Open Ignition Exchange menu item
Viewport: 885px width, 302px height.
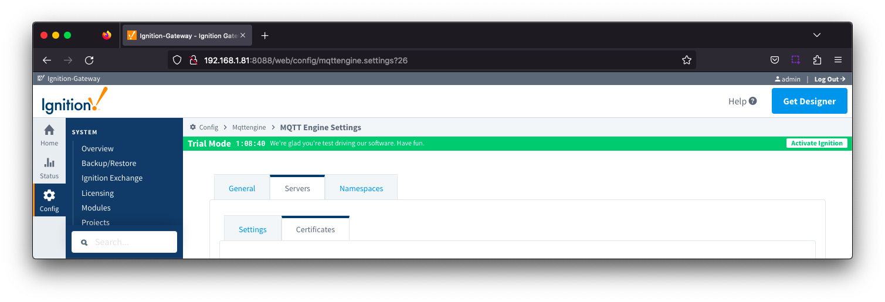[x=112, y=178]
